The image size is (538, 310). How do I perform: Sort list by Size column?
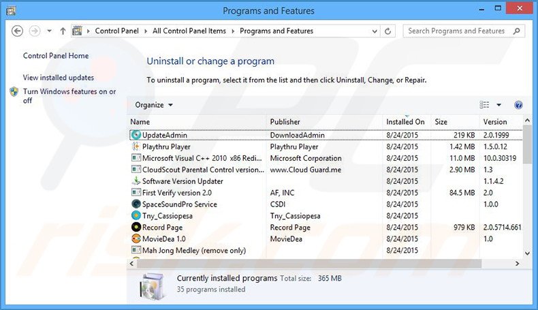[x=455, y=122]
